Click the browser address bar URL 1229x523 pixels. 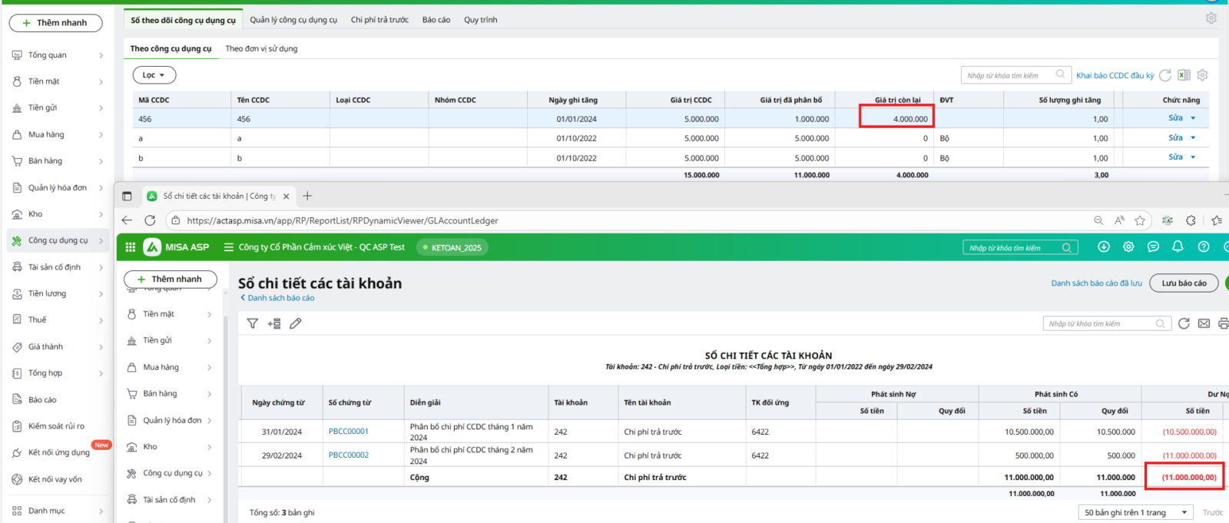pos(343,220)
